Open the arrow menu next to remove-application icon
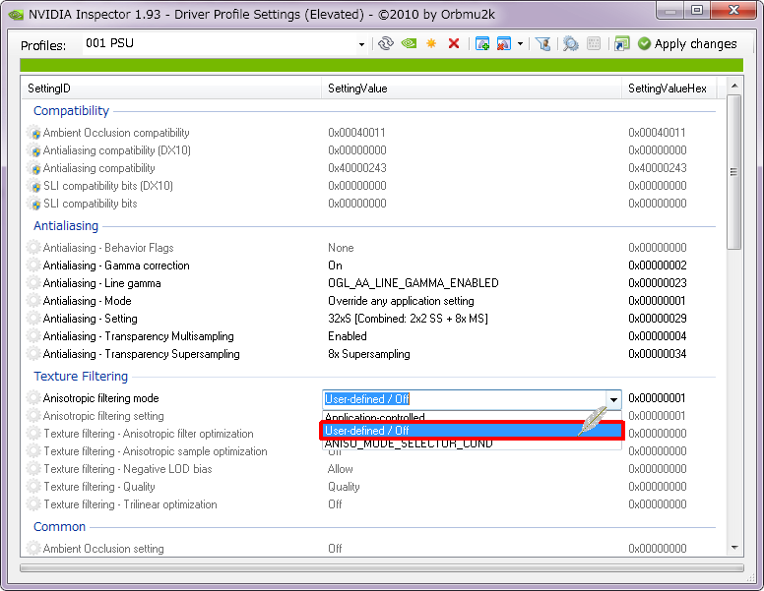The image size is (764, 591). pyautogui.click(x=521, y=44)
